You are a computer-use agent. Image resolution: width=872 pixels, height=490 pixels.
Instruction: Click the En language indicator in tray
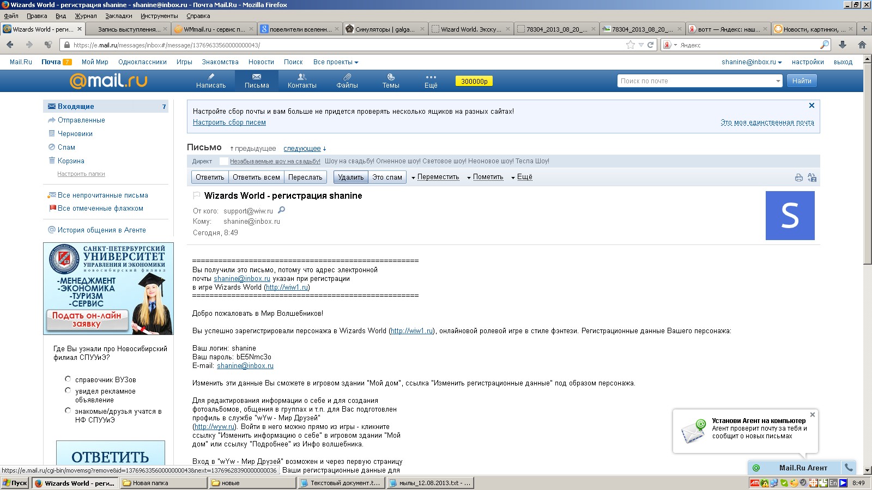coord(833,483)
